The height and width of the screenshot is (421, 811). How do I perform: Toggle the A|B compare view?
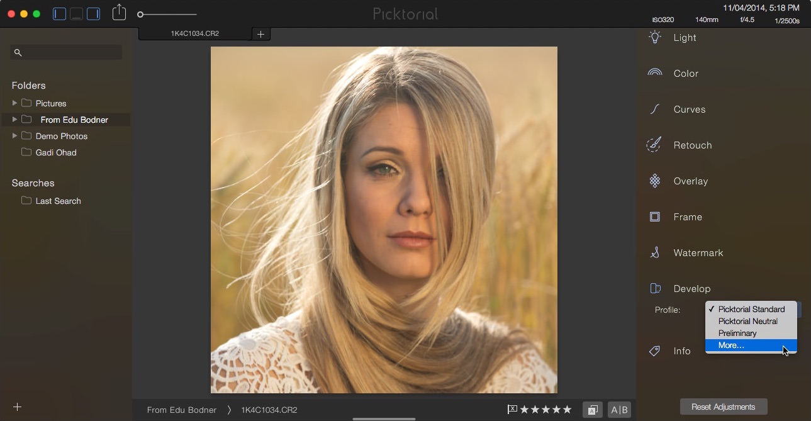(620, 410)
